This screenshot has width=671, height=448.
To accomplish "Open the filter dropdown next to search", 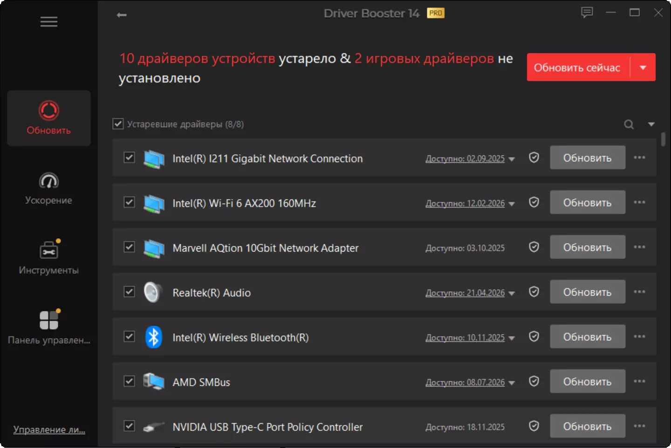I will click(x=651, y=124).
